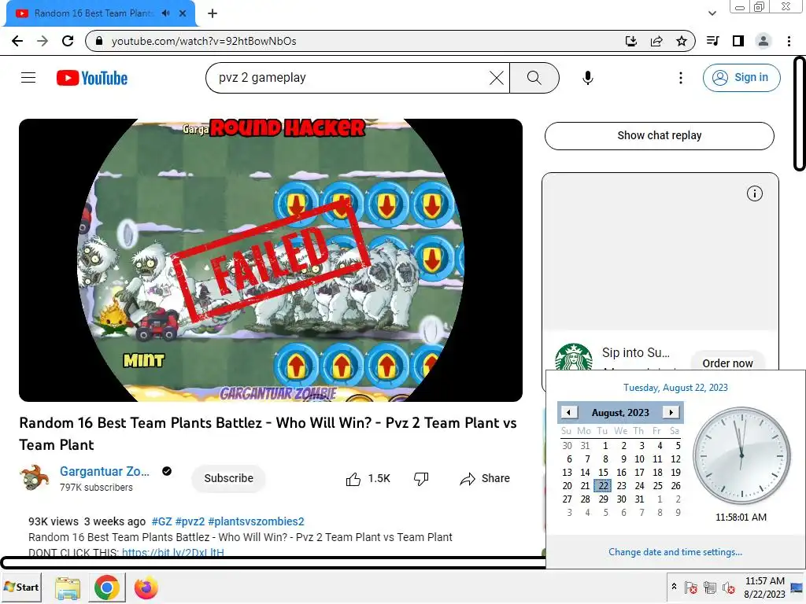Click the page vertical scrollbar
This screenshot has height=604, width=806.
[x=800, y=113]
